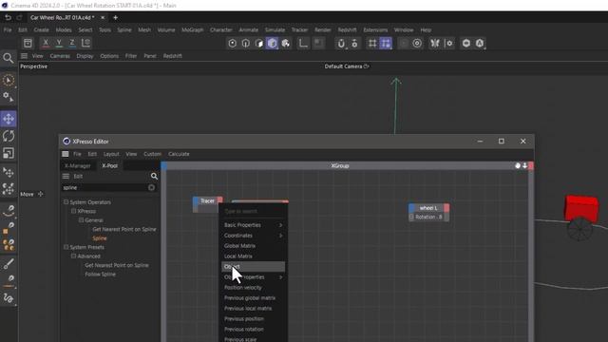Open the X-Pool Edit menu
This screenshot has width=608, height=342.
(78, 177)
